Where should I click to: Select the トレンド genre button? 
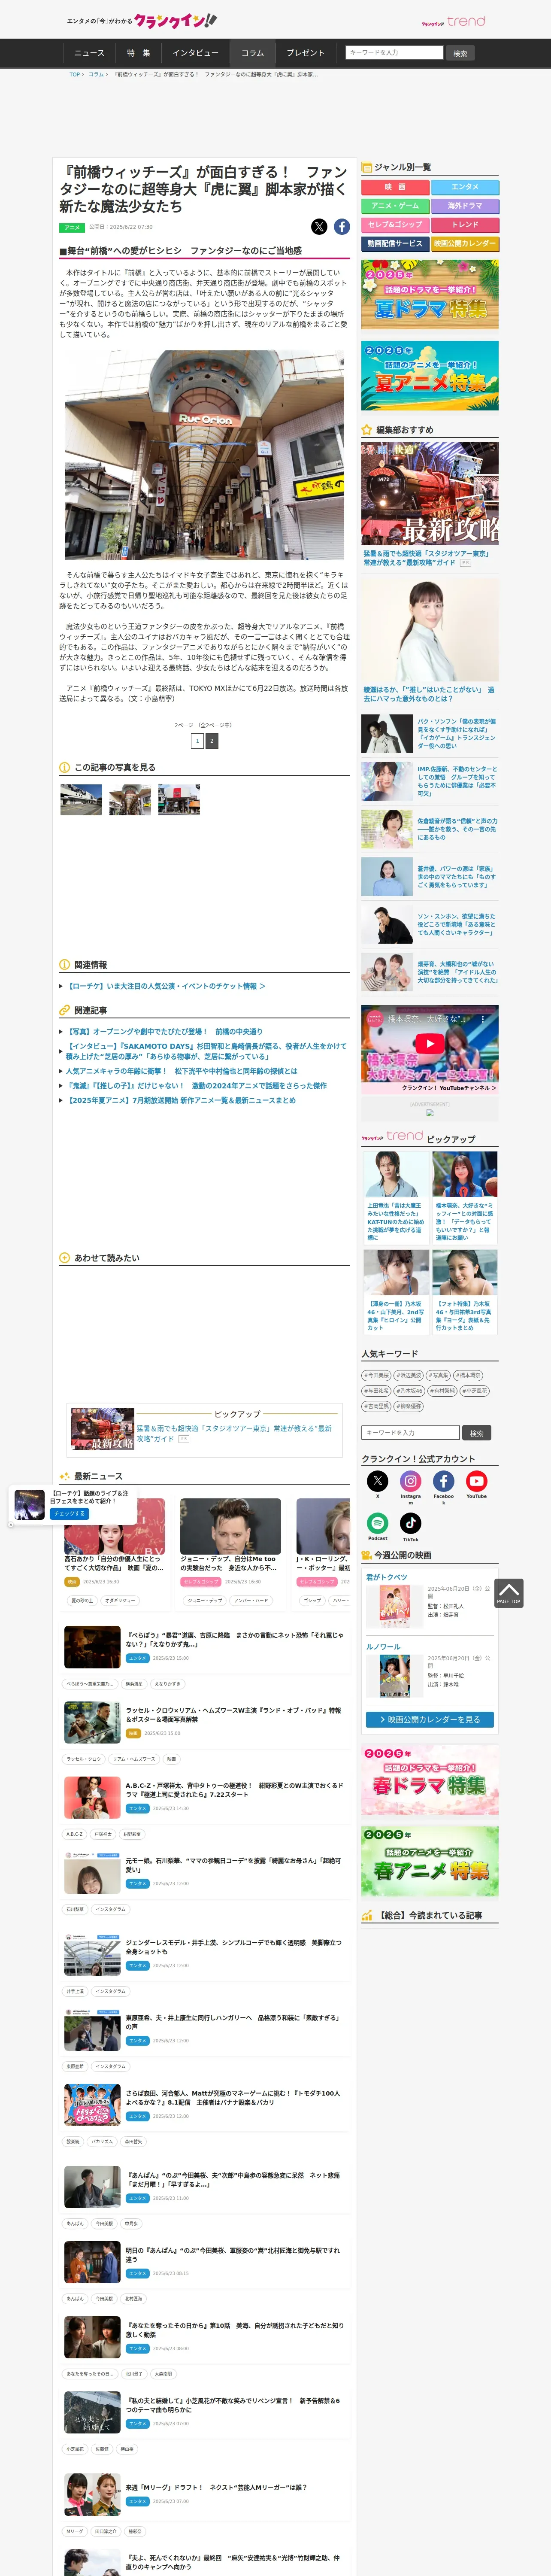click(x=465, y=225)
